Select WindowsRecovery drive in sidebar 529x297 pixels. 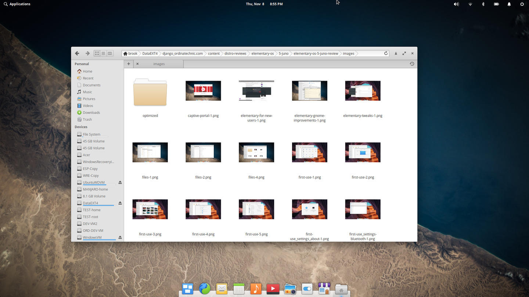click(x=98, y=162)
